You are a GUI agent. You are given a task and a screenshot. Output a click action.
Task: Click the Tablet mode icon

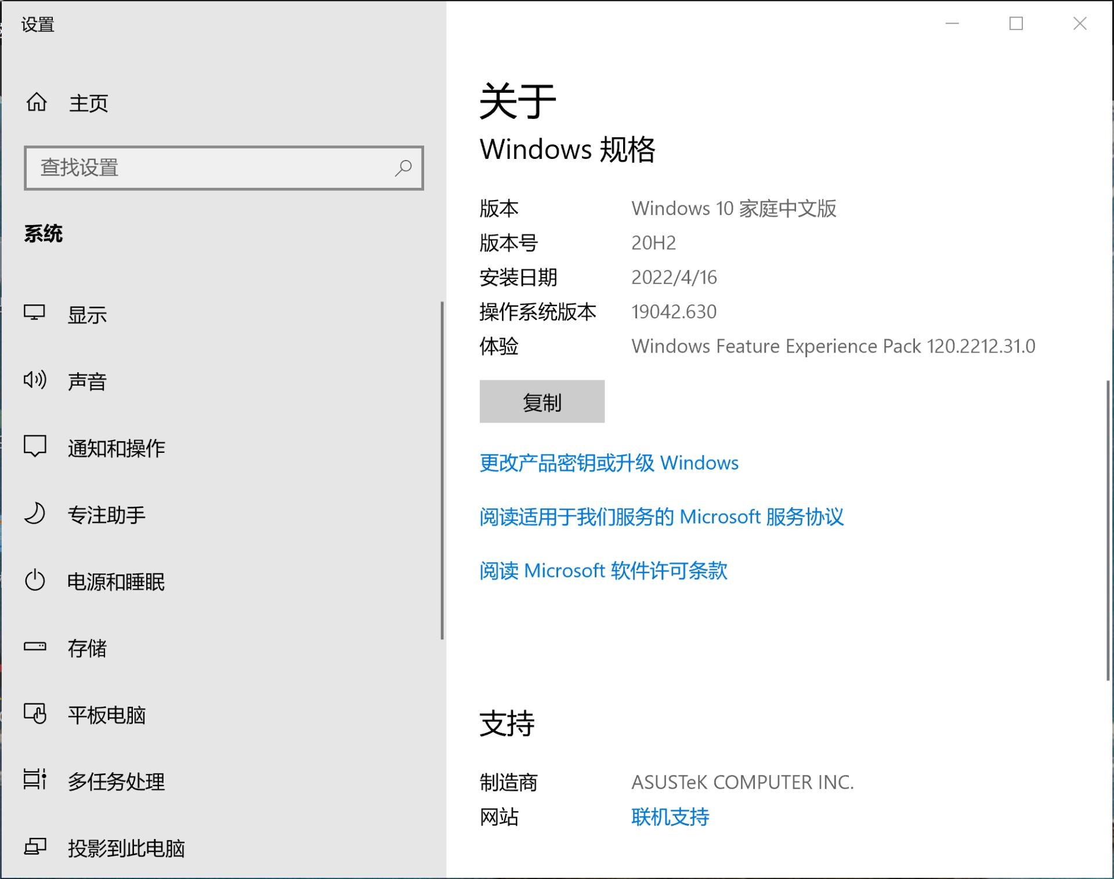(35, 714)
